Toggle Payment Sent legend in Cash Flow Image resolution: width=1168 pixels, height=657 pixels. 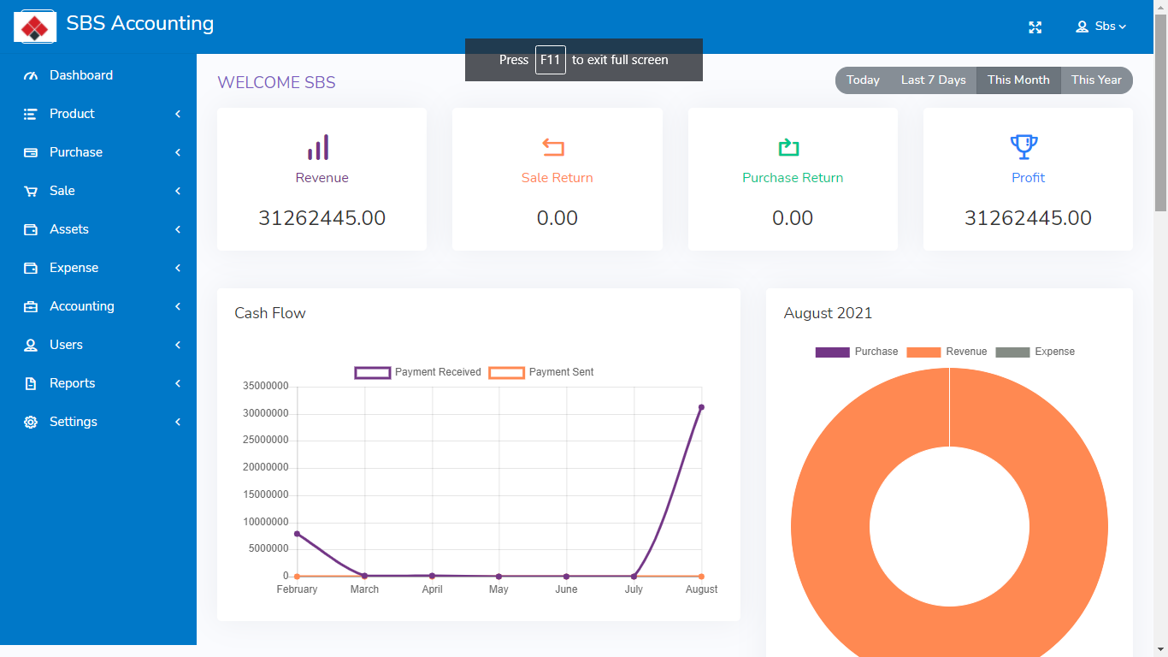541,373
